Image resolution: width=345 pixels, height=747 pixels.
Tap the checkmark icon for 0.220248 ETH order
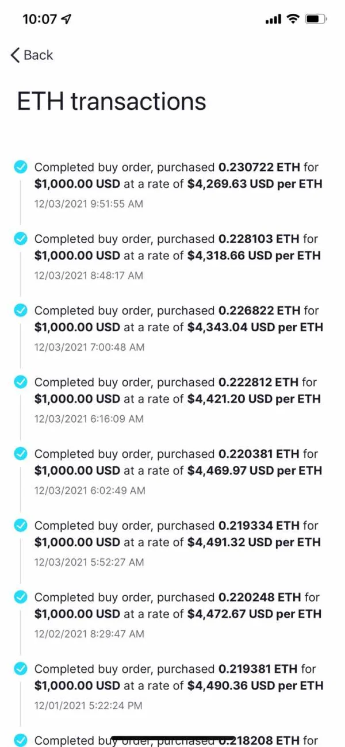(x=21, y=597)
